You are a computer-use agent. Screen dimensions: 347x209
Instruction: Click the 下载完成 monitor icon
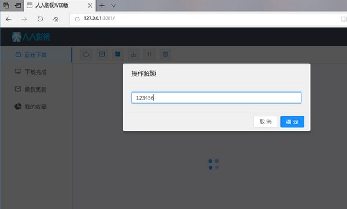click(18, 72)
